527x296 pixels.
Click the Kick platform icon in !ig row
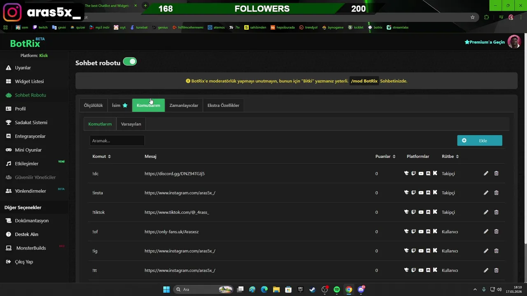435,251
